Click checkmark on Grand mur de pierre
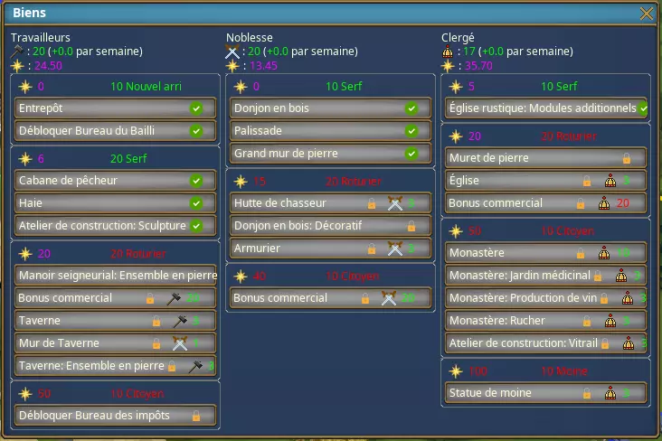The height and width of the screenshot is (441, 662). 411,154
